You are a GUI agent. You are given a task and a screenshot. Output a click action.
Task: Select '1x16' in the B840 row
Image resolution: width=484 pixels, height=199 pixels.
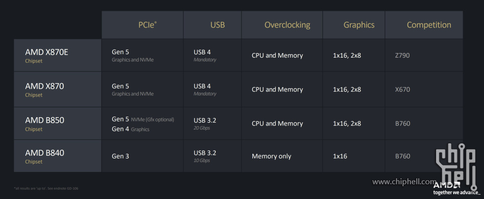click(x=340, y=156)
